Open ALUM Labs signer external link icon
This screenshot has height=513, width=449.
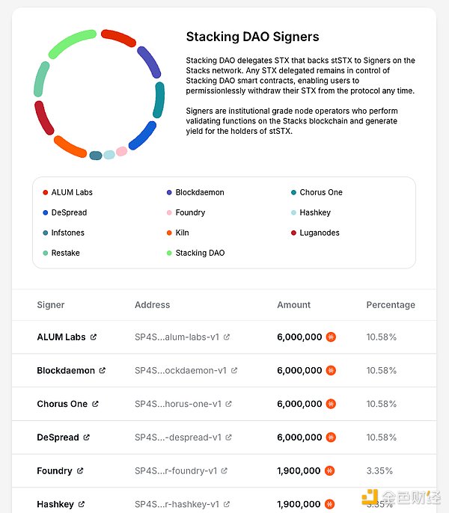(94, 337)
